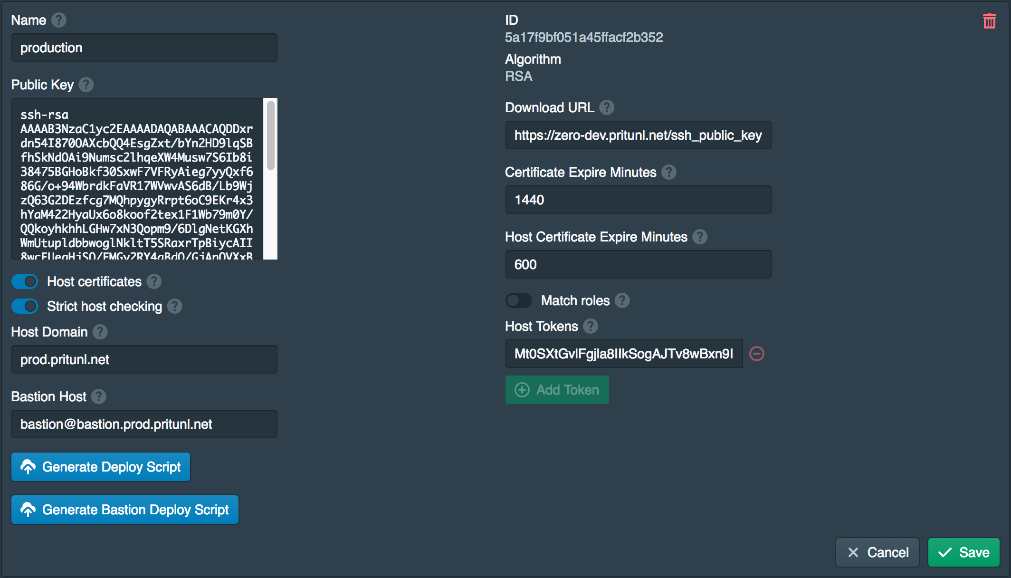Click Generate Bastion Deploy Script

125,510
